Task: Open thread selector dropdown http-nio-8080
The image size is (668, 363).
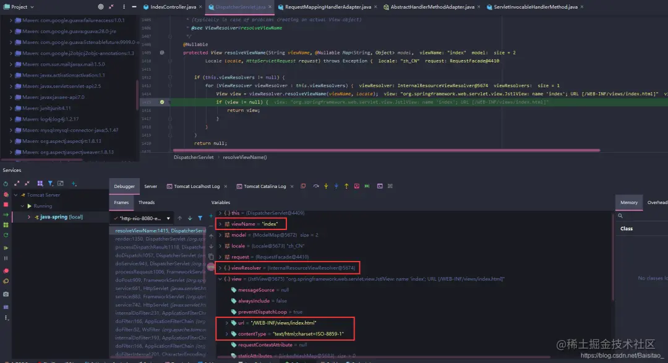Action: pyautogui.click(x=142, y=218)
